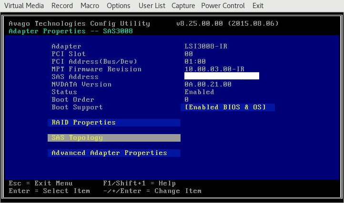The height and width of the screenshot is (203, 344).
Task: Click the Adapter value LSI3008-IR
Action: pos(206,47)
